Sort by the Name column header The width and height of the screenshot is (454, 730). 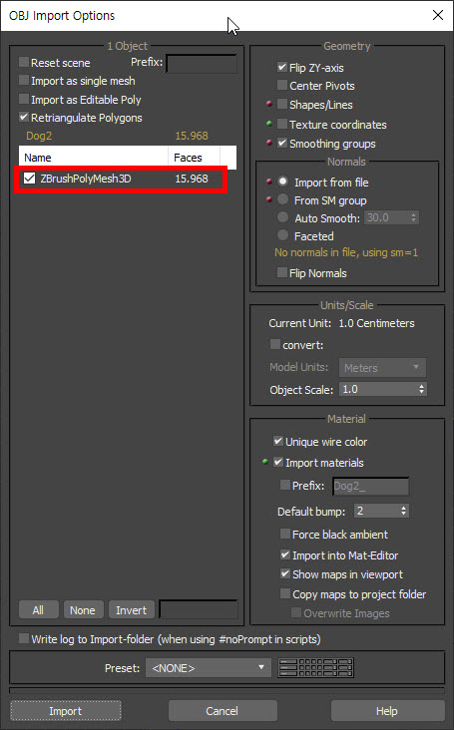[x=93, y=158]
